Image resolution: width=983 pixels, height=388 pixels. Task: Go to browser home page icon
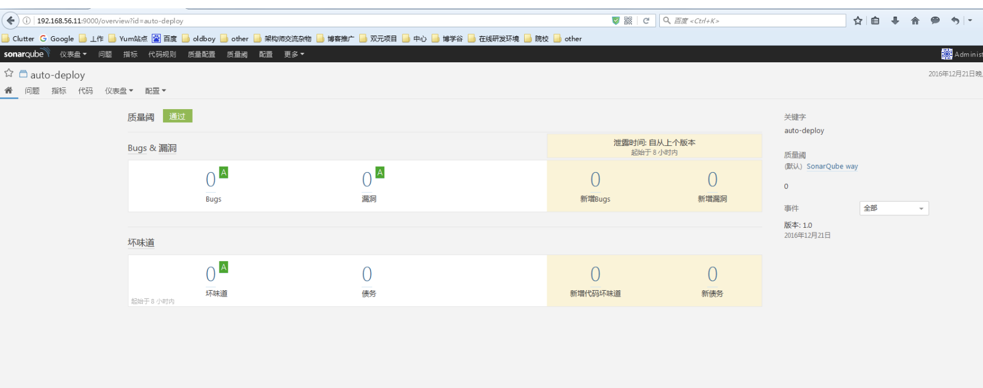click(915, 21)
